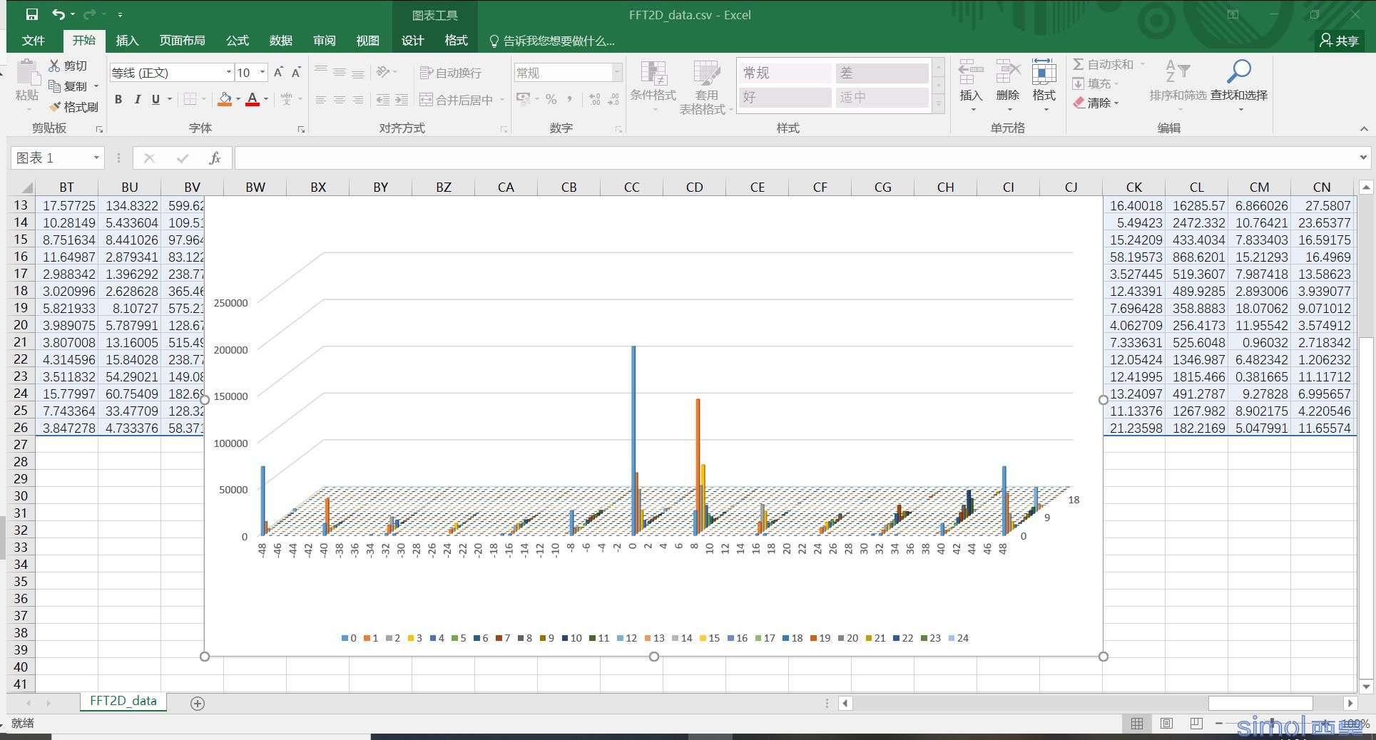This screenshot has height=740, width=1376.
Task: Open Find and Select magnifier
Action: (1238, 72)
